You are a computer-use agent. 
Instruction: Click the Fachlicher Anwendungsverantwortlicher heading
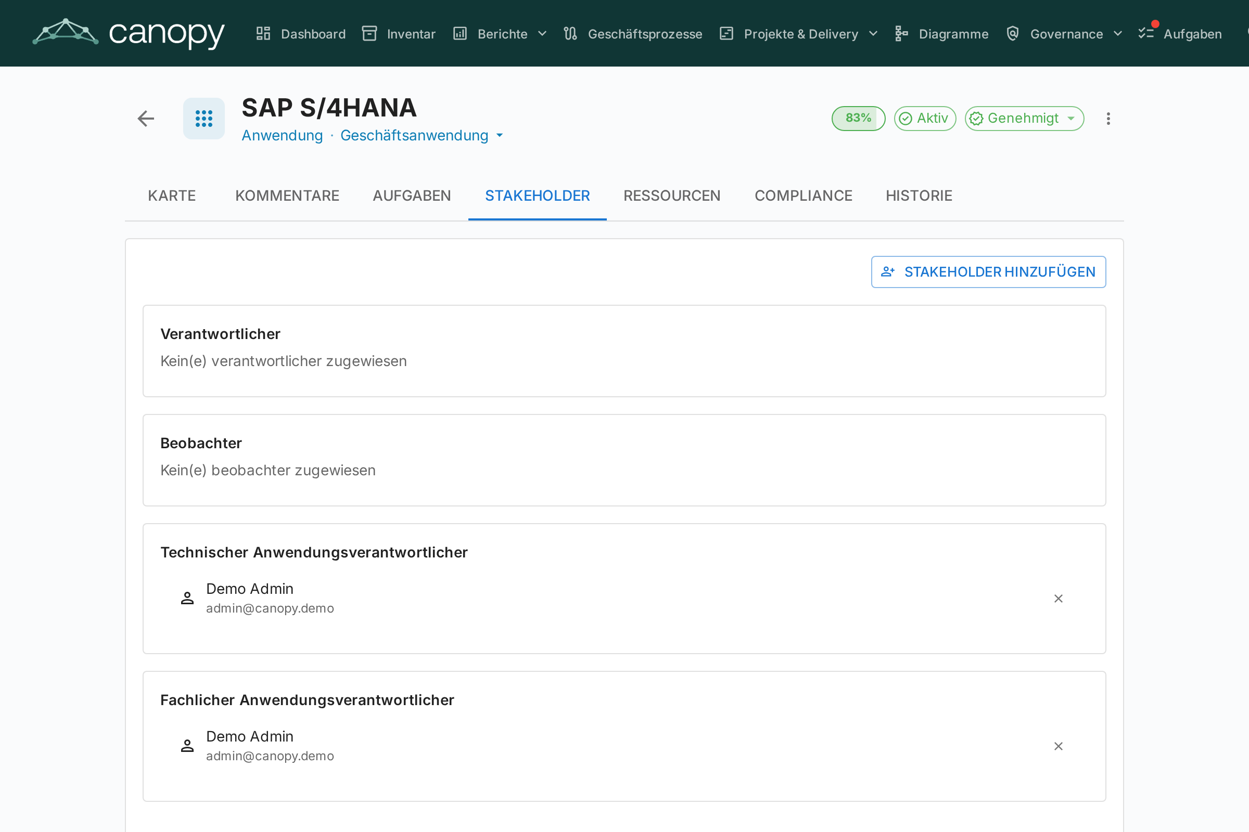click(308, 700)
